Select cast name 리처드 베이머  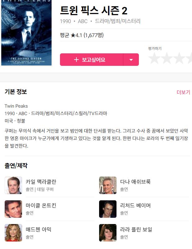[x=135, y=206]
